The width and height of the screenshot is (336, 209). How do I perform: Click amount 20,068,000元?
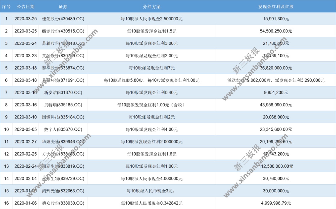(x=276, y=117)
